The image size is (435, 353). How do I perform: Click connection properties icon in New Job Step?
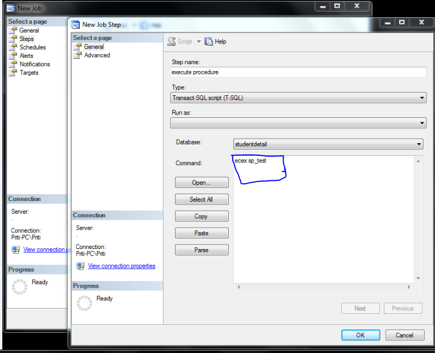(x=80, y=266)
